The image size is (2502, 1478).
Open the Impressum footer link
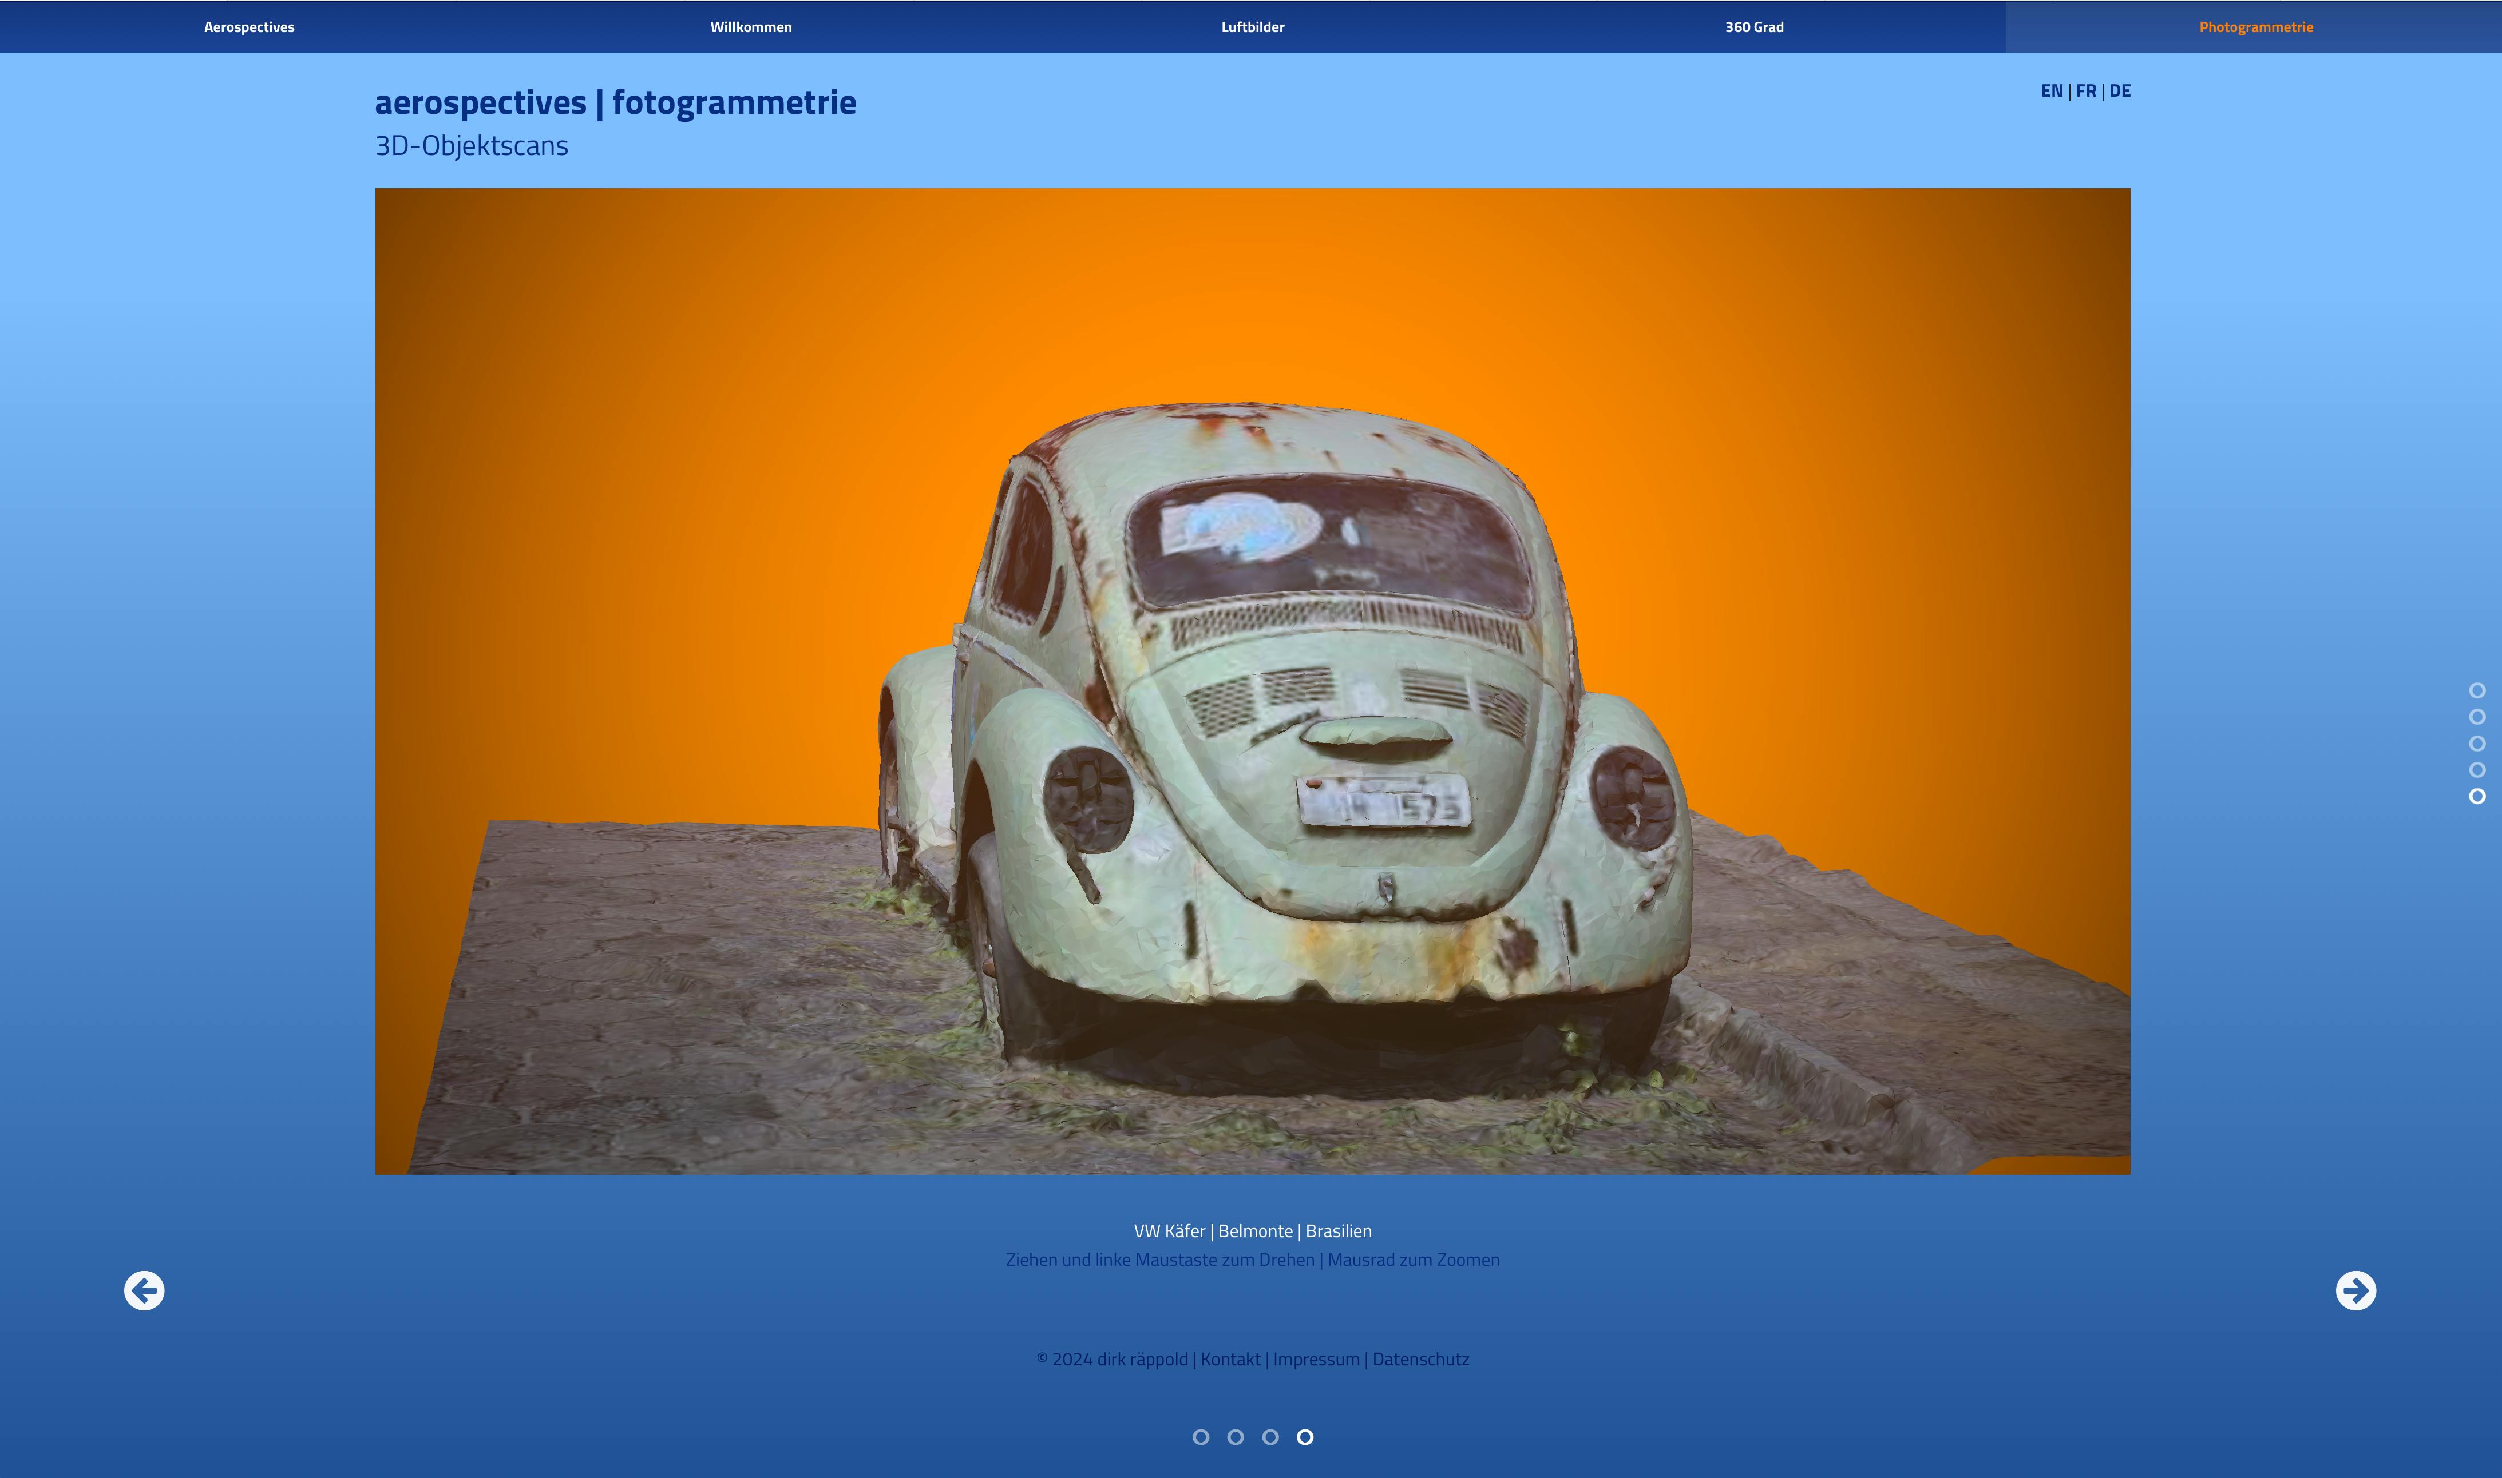(1316, 1360)
